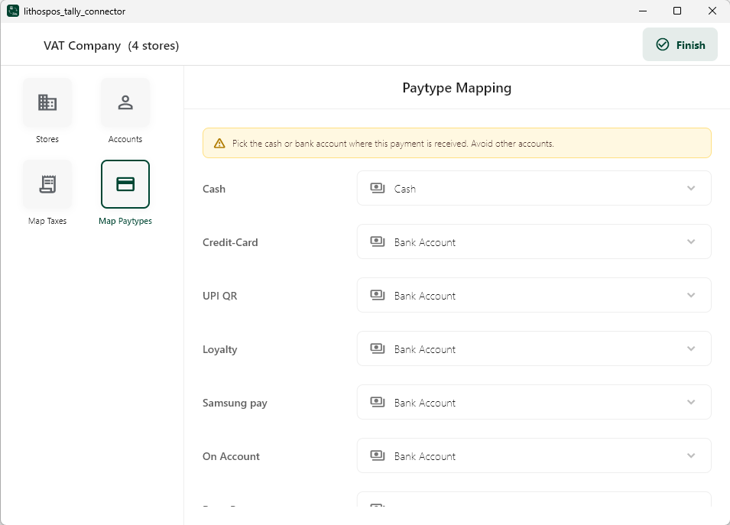Image resolution: width=730 pixels, height=525 pixels.
Task: Click the Stores label in sidebar
Action: [47, 139]
